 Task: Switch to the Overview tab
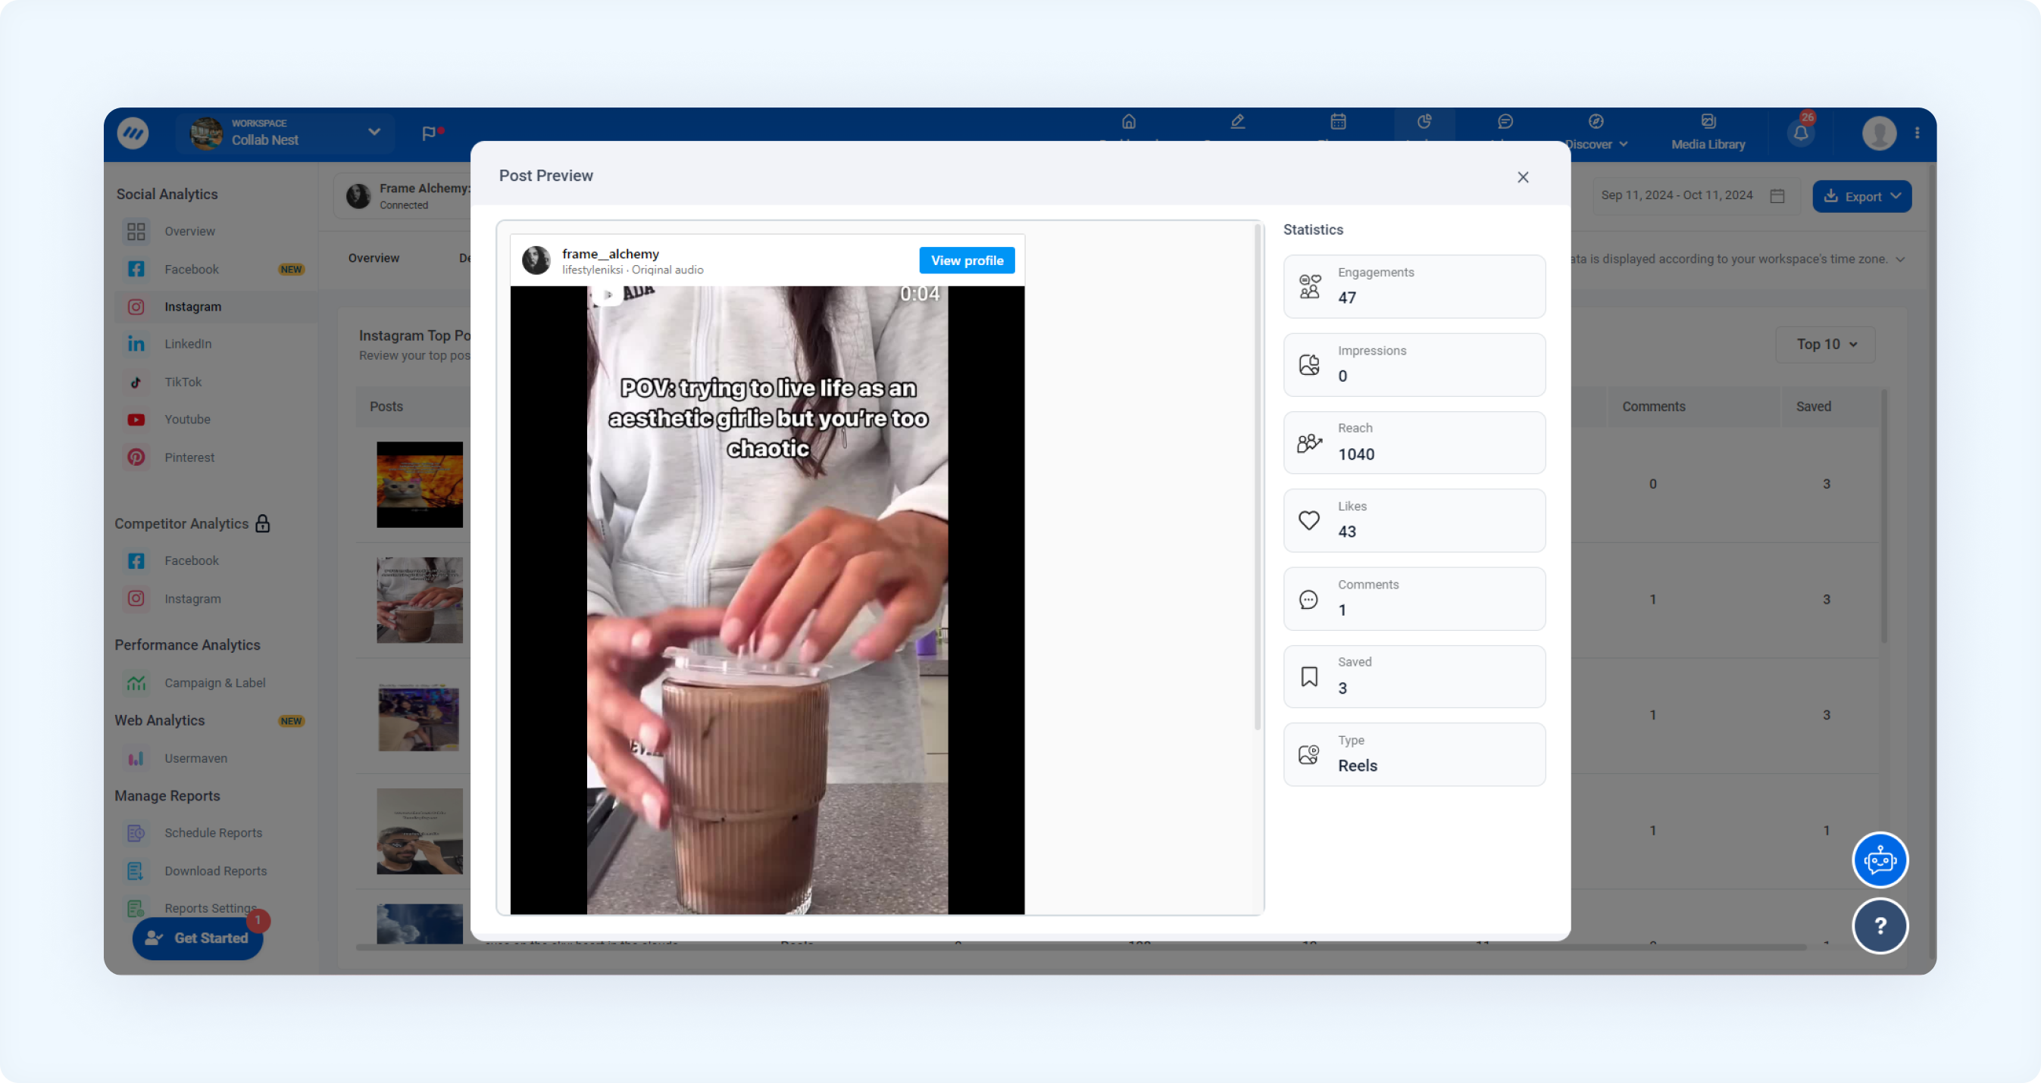(374, 258)
